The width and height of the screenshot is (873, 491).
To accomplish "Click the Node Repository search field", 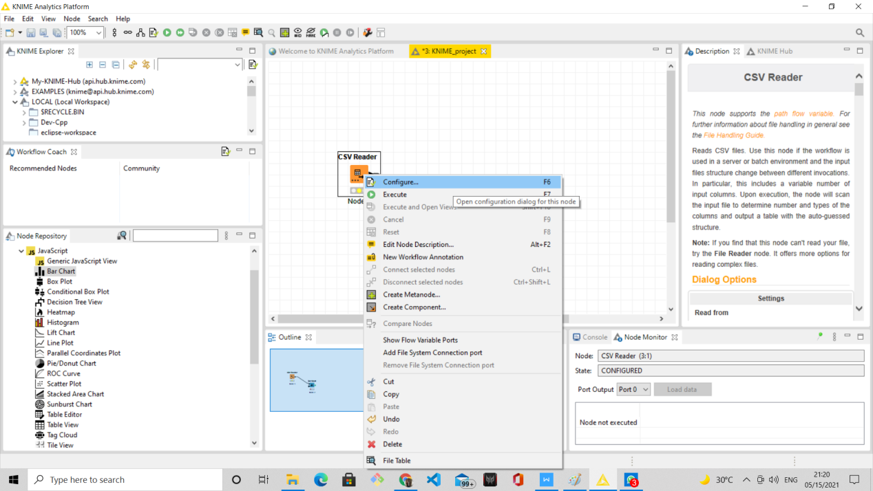I will click(175, 236).
